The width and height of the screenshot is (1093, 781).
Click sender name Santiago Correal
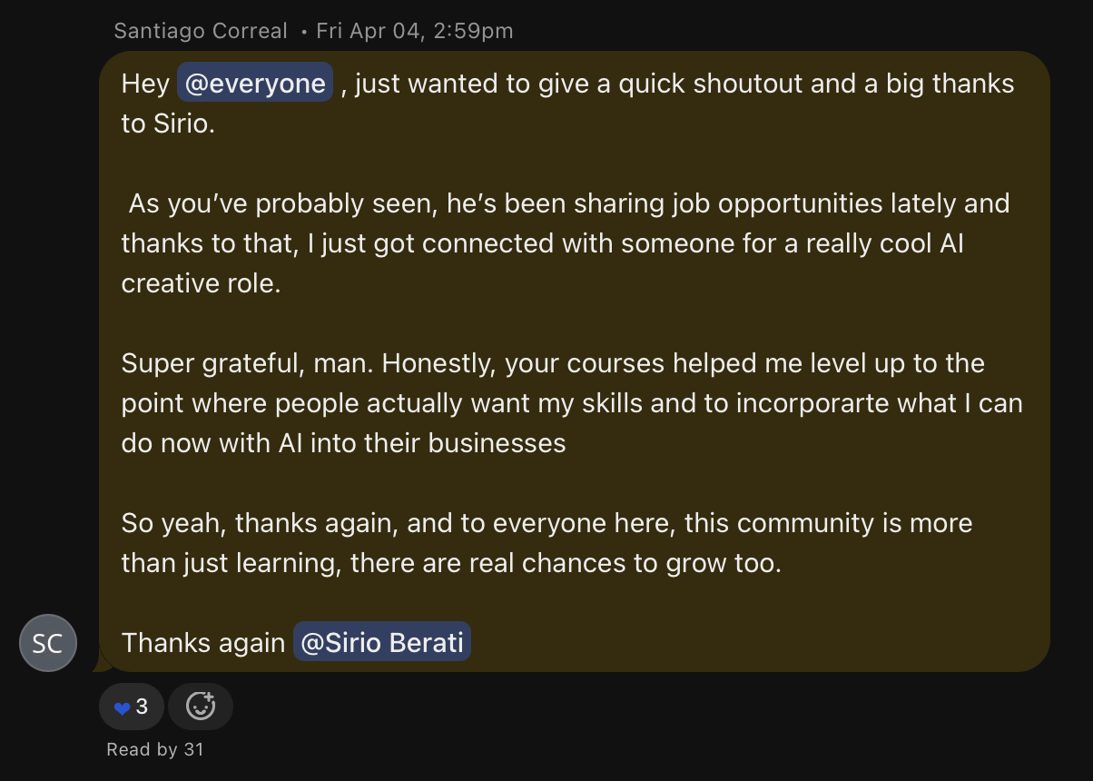[x=201, y=31]
